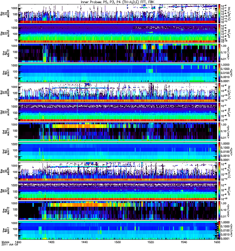Click the nT²/Hz unit label beside tha scm3
The width and height of the screenshot is (235, 251).
pos(229,33)
